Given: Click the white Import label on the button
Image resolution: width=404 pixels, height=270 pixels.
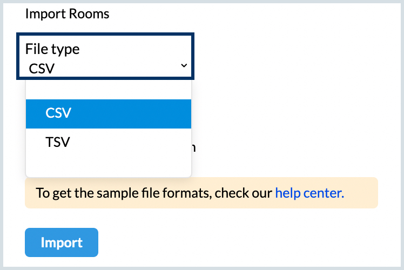Looking at the screenshot, I should point(62,242).
